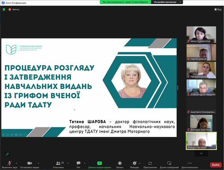Open video options arrow beside camera
224x170 pixels.
tap(38, 163)
